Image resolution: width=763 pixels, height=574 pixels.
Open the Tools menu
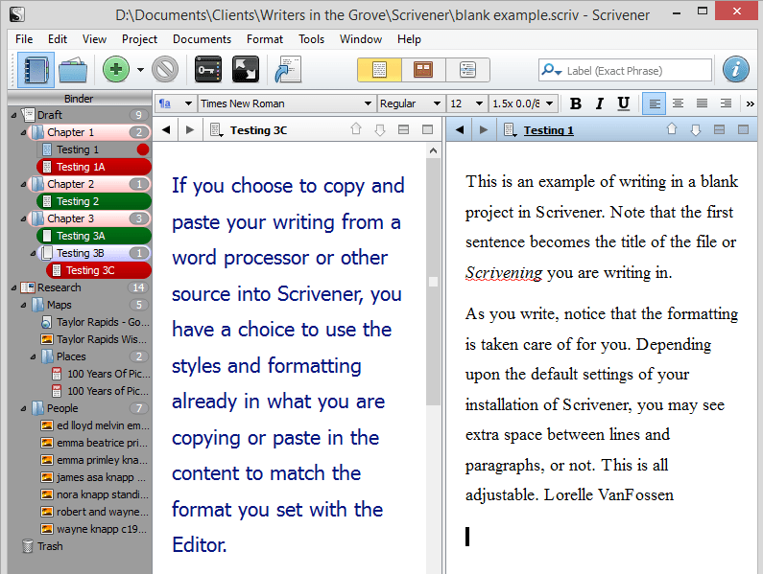(311, 39)
